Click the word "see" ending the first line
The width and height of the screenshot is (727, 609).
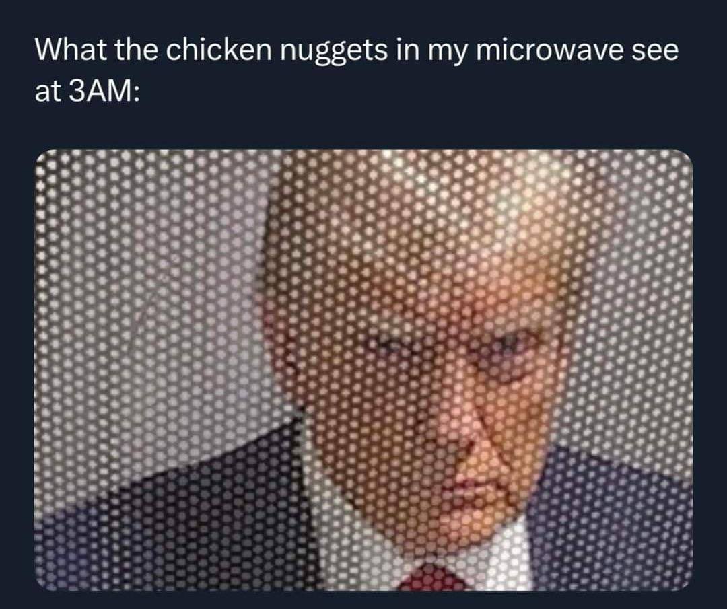(655, 52)
